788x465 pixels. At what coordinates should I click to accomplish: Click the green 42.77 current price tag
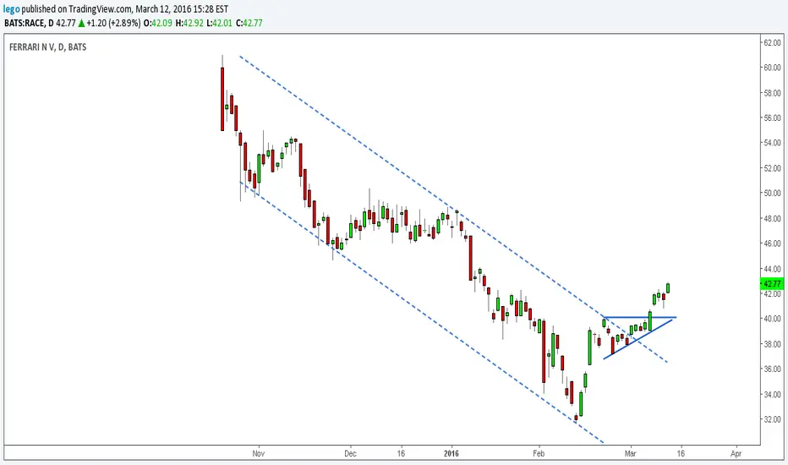click(771, 284)
